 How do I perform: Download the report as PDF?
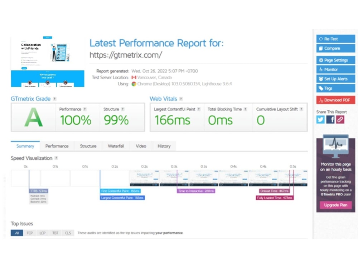(x=335, y=100)
